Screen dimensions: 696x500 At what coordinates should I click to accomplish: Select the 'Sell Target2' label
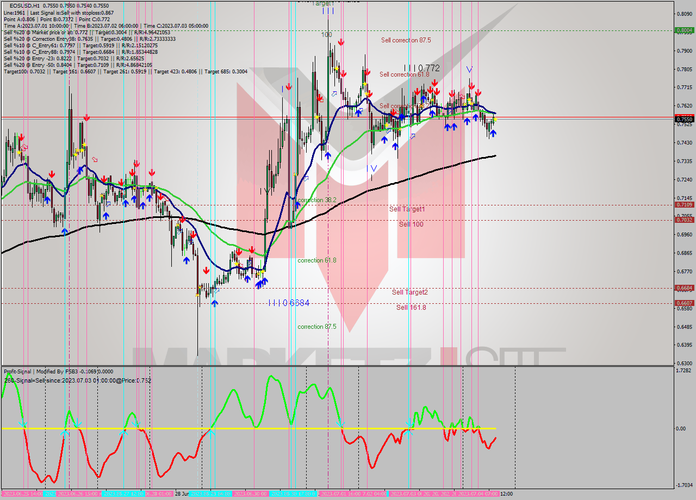point(410,292)
